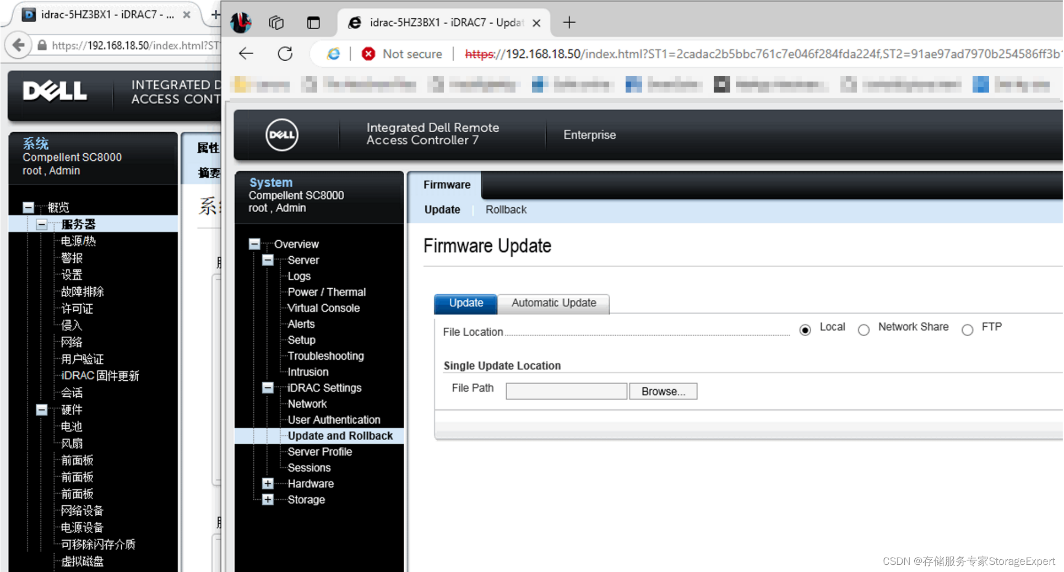
Task: Open 故障排除 in the background window
Action: (82, 292)
